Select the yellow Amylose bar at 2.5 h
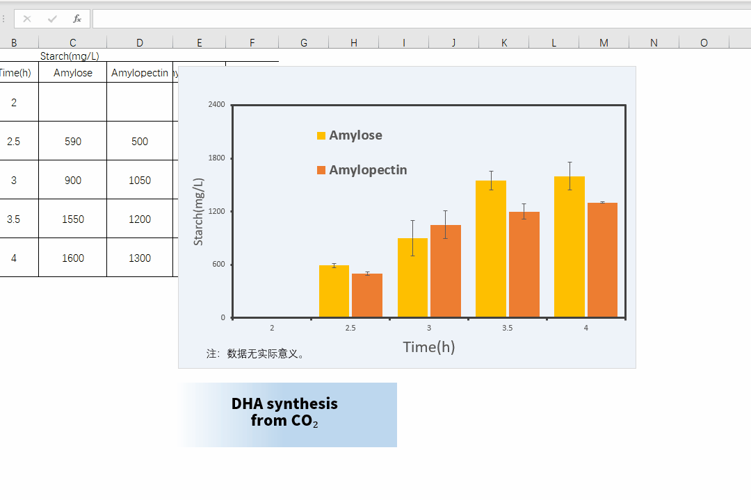The width and height of the screenshot is (751, 500). pyautogui.click(x=334, y=291)
